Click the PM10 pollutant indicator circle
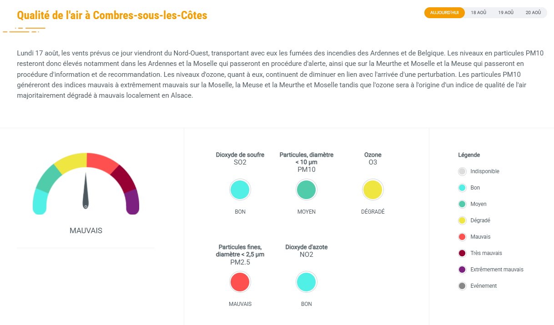554x325 pixels. point(307,190)
